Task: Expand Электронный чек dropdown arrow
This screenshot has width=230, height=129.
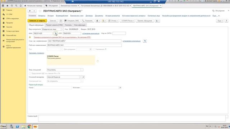Action: (x=82, y=81)
